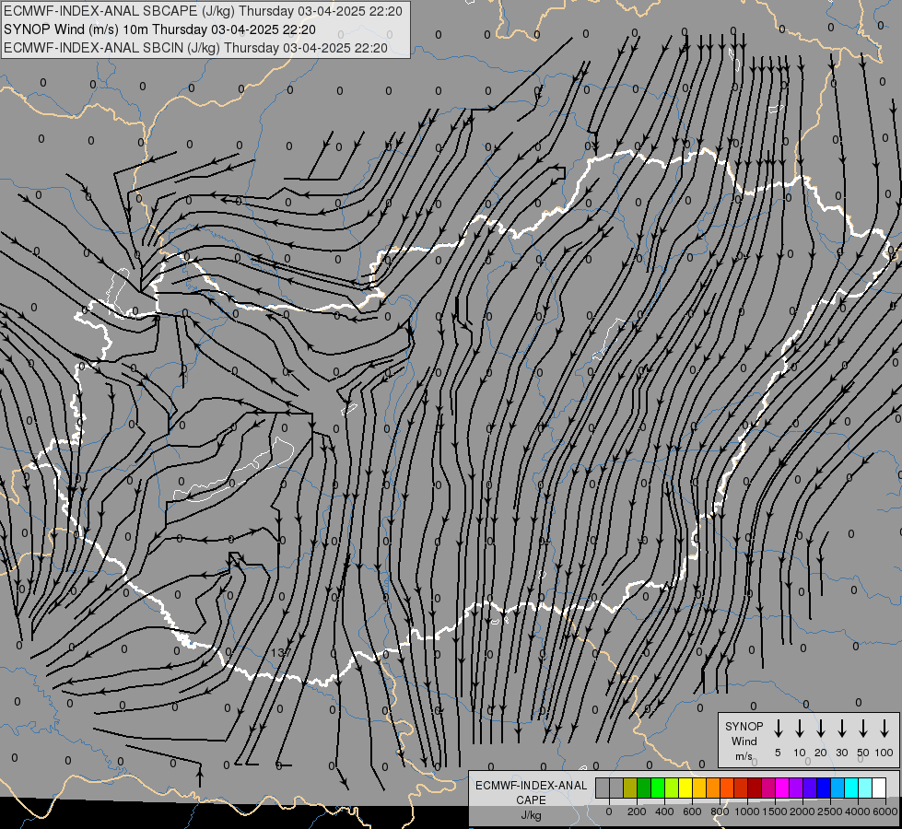Viewport: 902px width, 829px height.
Task: Pick the amber CAPE legend swatch
Action: (x=699, y=788)
